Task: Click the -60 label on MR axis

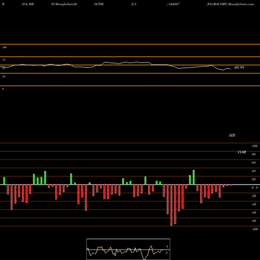Action: 254,213
